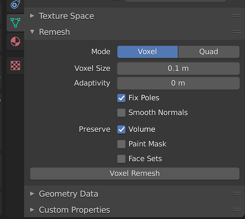Disable the Fix Poles checkbox
The width and height of the screenshot is (245, 219).
tap(122, 98)
